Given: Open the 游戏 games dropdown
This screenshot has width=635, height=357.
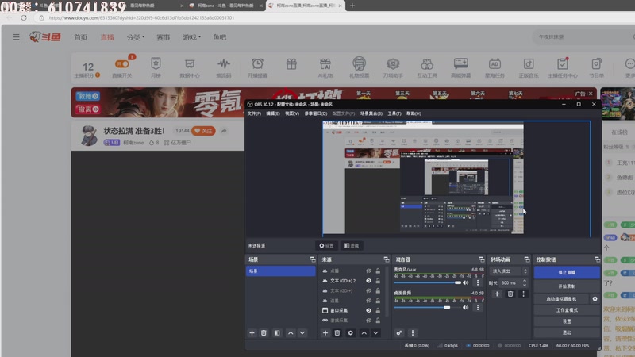Looking at the screenshot, I should [x=191, y=37].
